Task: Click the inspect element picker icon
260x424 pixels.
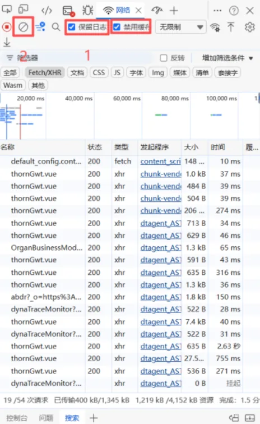Action: click(x=7, y=9)
